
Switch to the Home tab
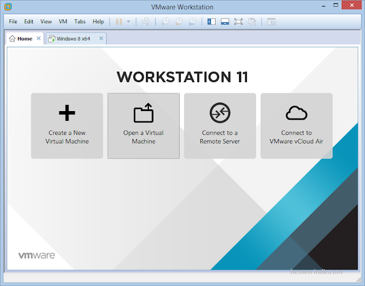point(25,39)
